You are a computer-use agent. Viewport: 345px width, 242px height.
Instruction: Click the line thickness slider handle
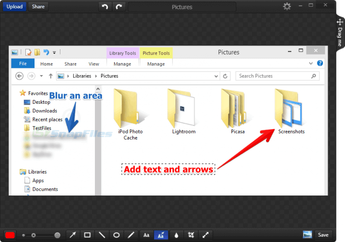coord(57,235)
